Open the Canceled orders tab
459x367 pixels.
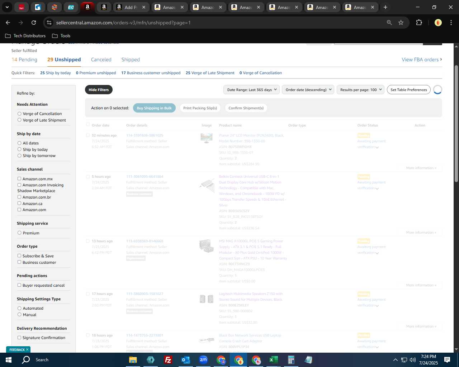[101, 59]
